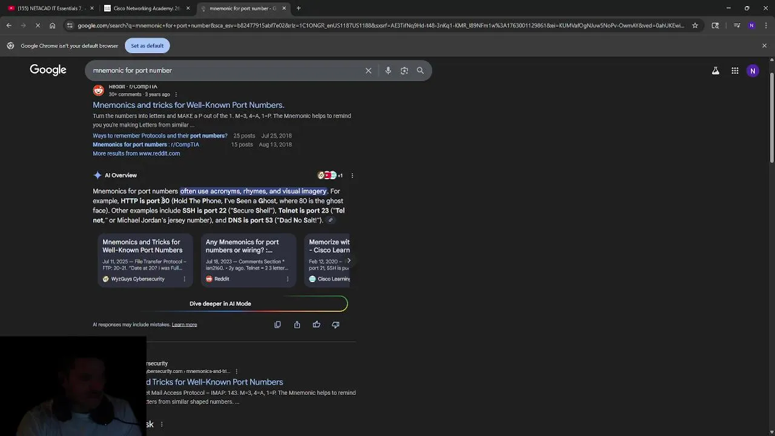This screenshot has width=775, height=436.
Task: Open options beside the People also ask heading
Action: (162, 424)
